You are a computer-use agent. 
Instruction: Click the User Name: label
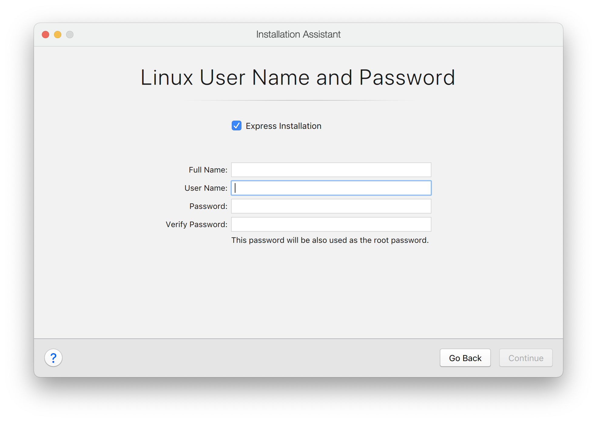206,188
